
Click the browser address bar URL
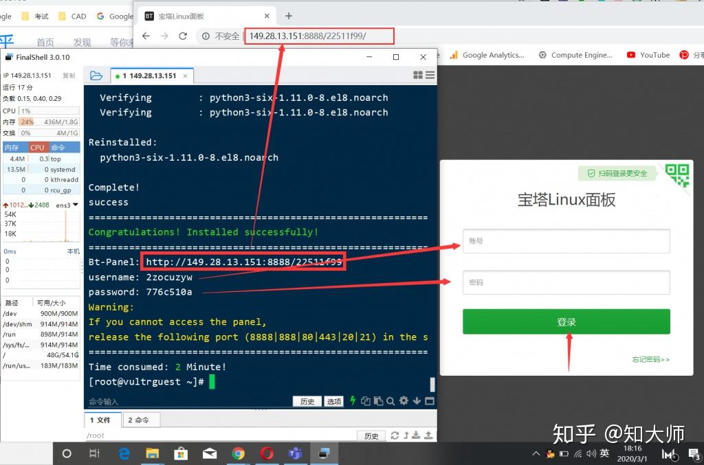[x=308, y=36]
